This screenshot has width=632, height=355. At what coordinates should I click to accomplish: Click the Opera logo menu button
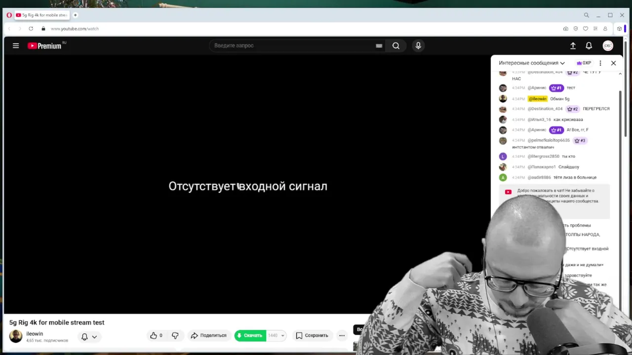point(9,15)
